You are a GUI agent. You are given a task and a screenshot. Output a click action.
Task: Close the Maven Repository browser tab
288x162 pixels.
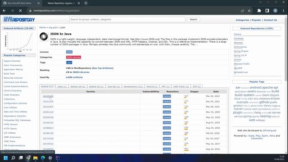79,3
